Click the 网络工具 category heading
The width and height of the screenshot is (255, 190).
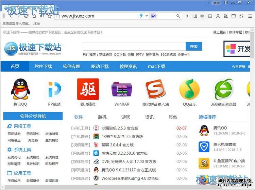(19, 126)
